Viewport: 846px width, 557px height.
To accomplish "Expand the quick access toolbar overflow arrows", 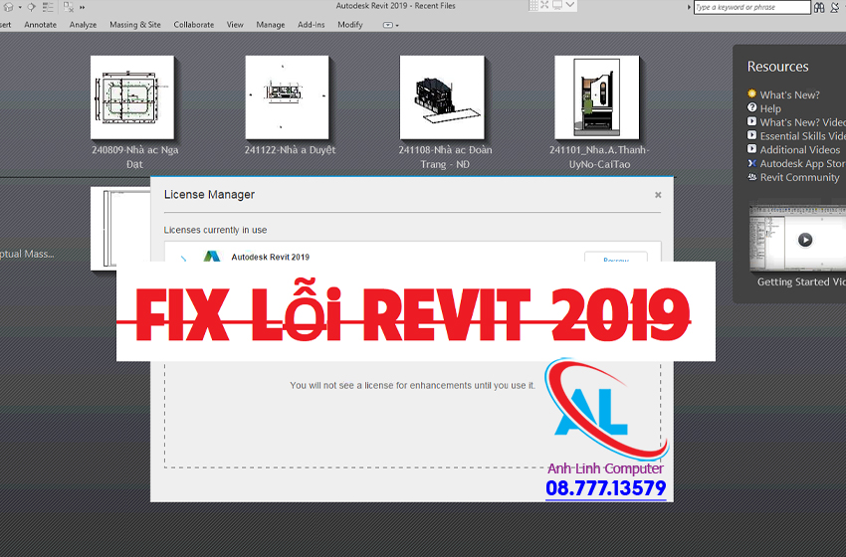I will coord(82,7).
